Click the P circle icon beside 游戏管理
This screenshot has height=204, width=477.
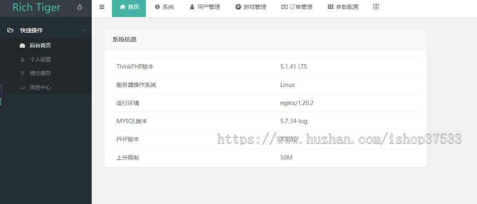coord(238,7)
